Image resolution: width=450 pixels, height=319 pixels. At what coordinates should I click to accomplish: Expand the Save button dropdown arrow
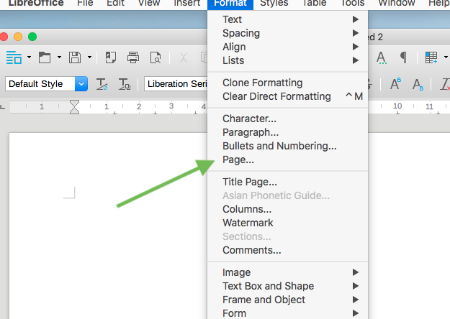pos(89,57)
